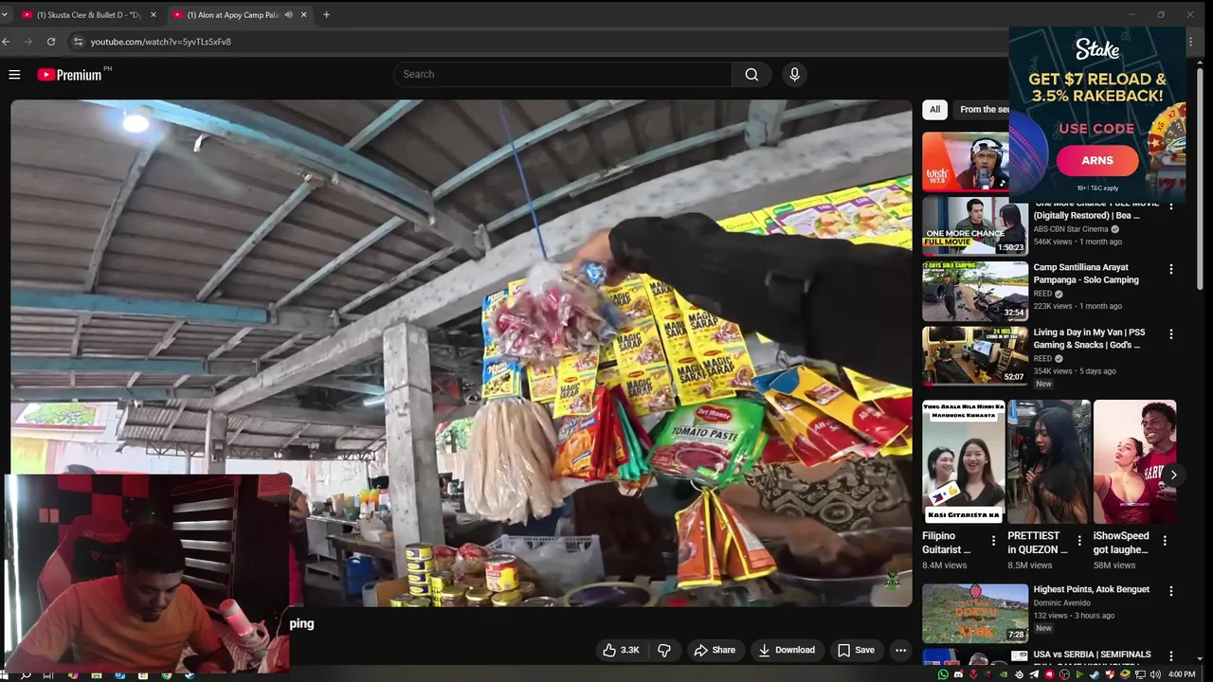Go back in the browser
The width and height of the screenshot is (1213, 682).
(6, 42)
